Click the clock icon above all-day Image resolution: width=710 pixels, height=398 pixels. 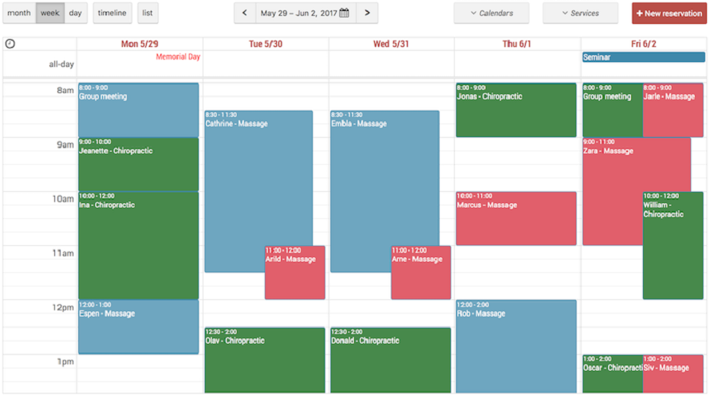tap(10, 44)
